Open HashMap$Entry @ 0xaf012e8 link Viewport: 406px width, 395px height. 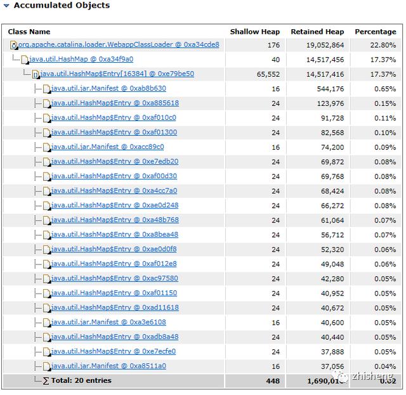(x=114, y=264)
